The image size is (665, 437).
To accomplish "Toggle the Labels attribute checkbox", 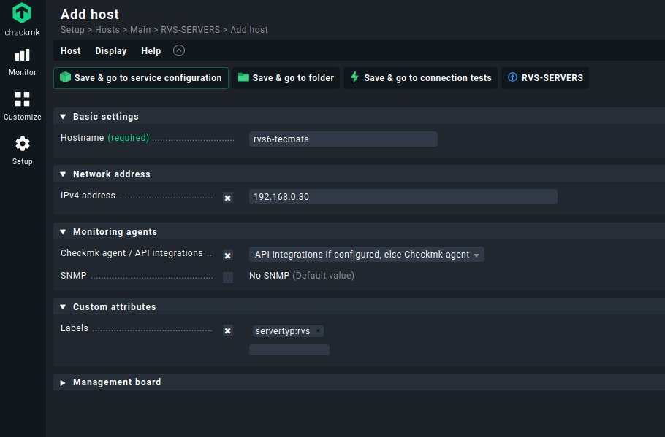I will (x=228, y=330).
